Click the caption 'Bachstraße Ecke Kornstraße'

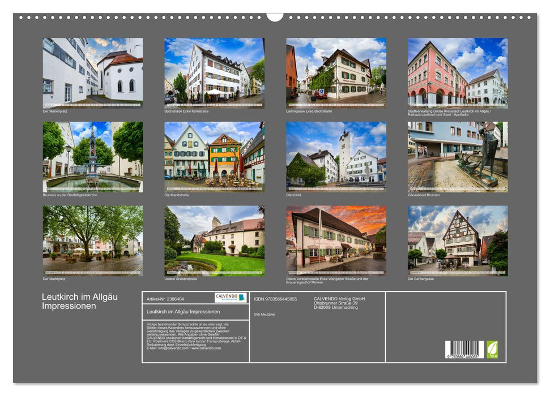186,111
